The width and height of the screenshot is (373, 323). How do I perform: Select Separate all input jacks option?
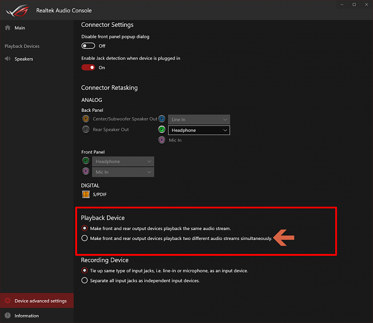pos(85,280)
